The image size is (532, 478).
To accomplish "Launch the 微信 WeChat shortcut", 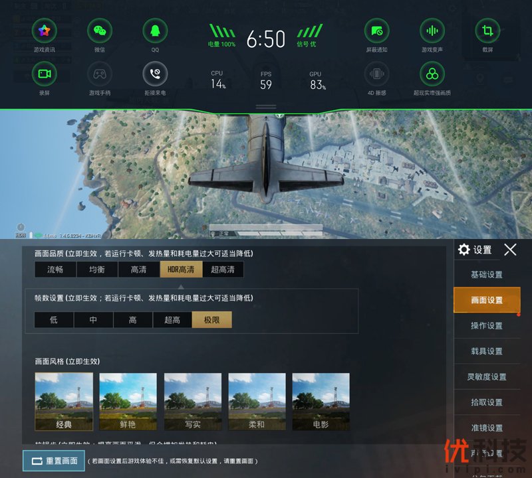I will click(x=100, y=31).
